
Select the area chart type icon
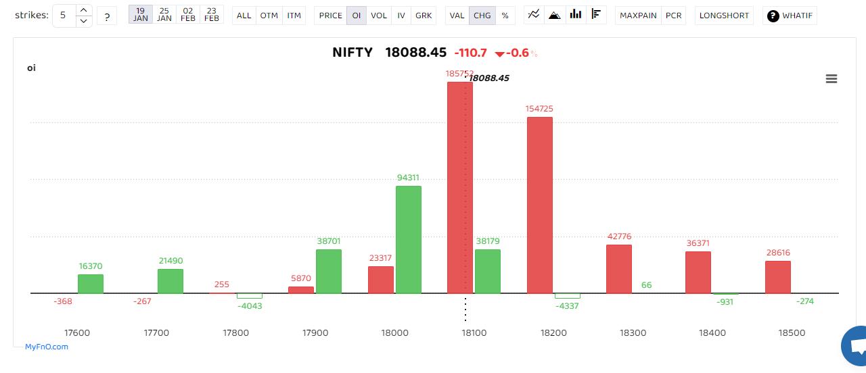click(555, 14)
